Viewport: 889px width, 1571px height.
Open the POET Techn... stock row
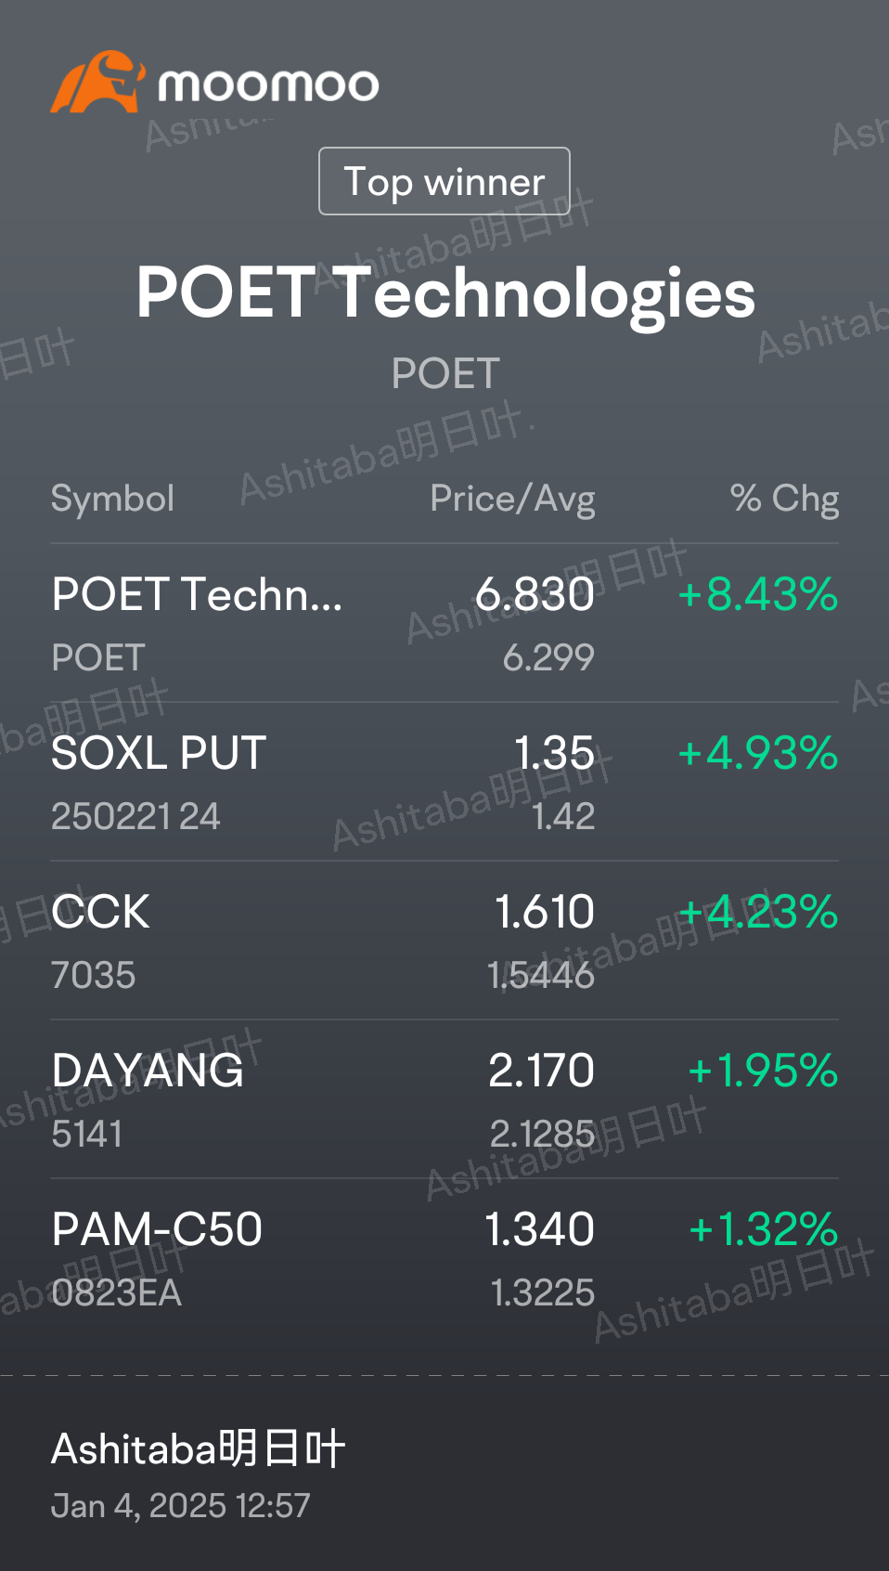[444, 623]
